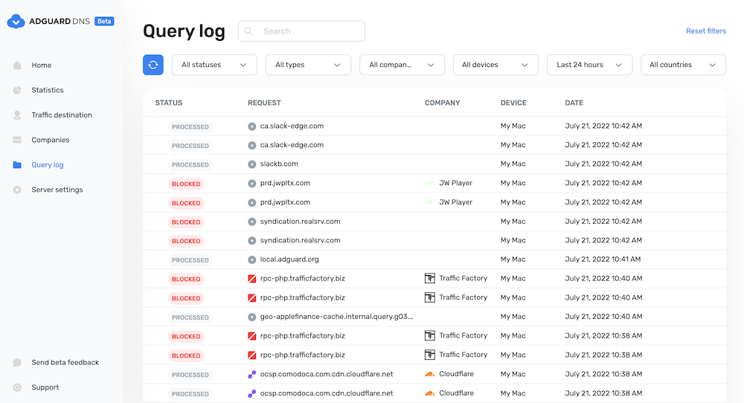744x403 pixels.
Task: Expand the All countries filter
Action: 683,65
